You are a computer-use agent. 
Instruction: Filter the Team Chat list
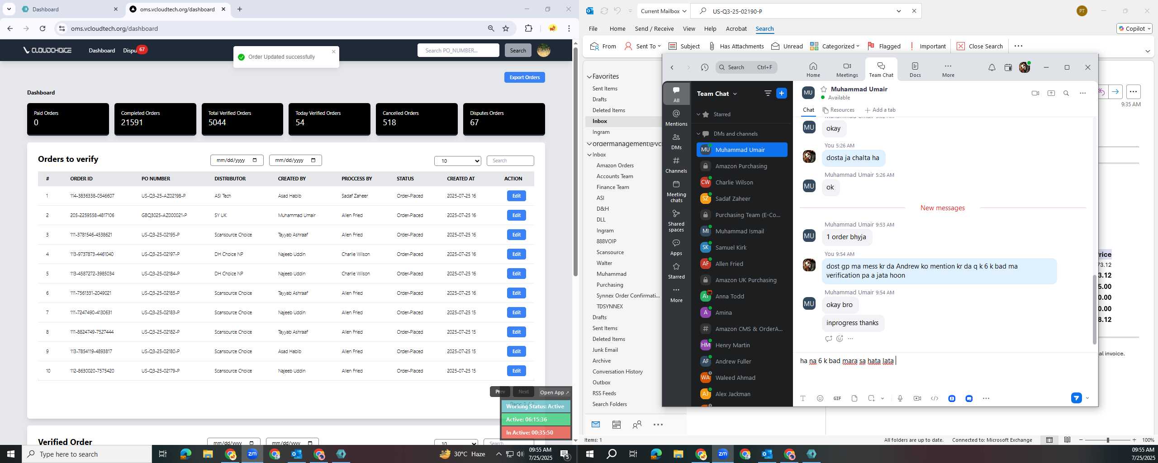coord(768,93)
